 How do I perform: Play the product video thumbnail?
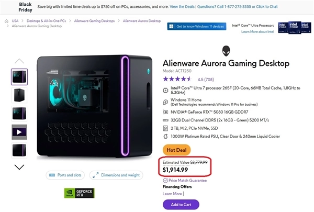click(x=19, y=132)
